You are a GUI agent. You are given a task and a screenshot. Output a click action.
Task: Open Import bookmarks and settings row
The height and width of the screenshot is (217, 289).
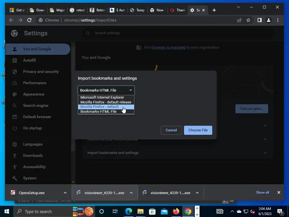[x=177, y=153]
